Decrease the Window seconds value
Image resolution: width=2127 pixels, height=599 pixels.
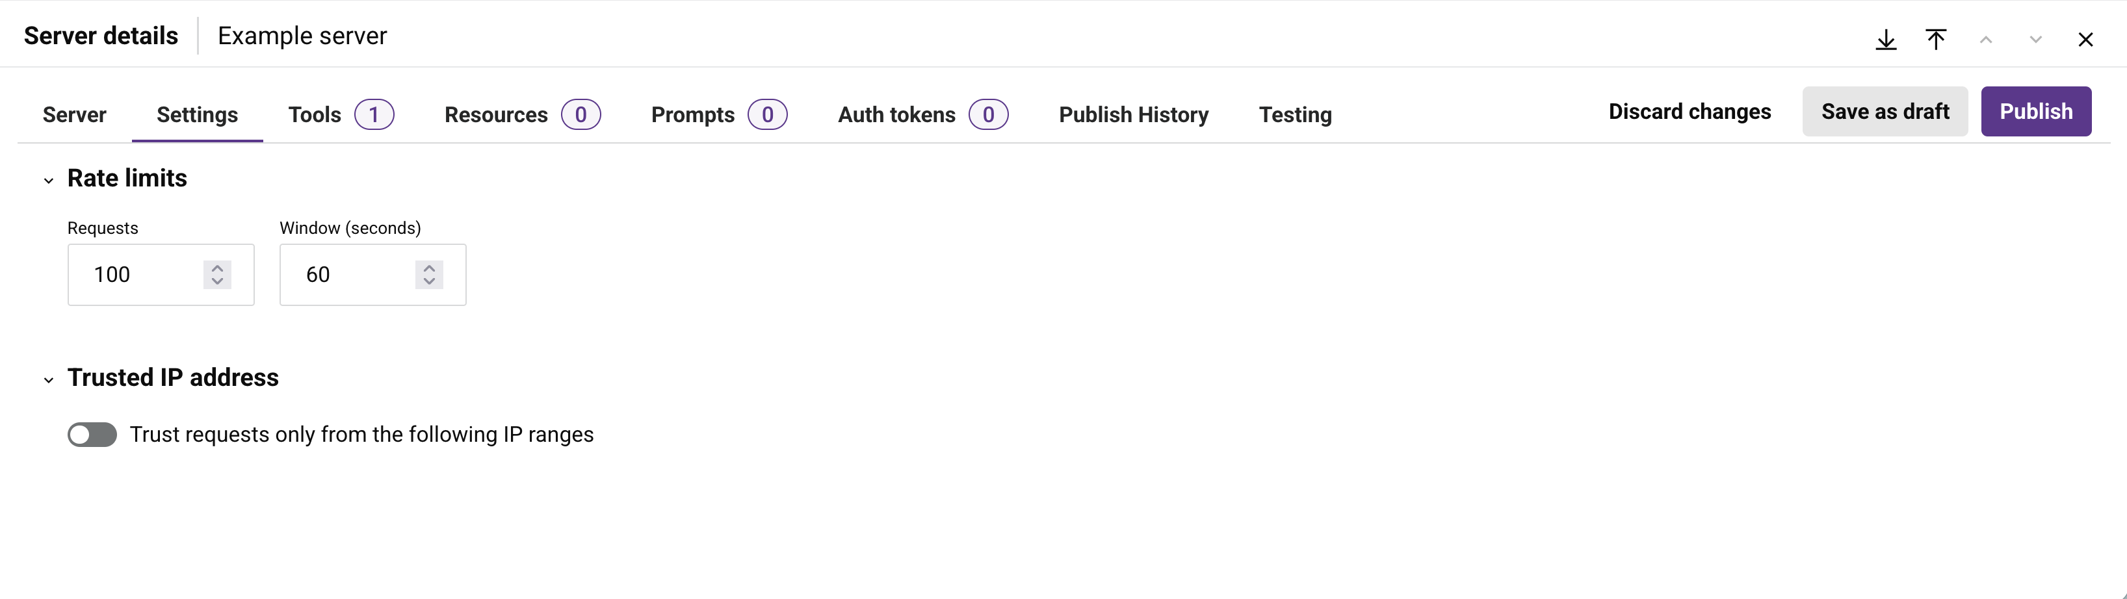pos(429,281)
